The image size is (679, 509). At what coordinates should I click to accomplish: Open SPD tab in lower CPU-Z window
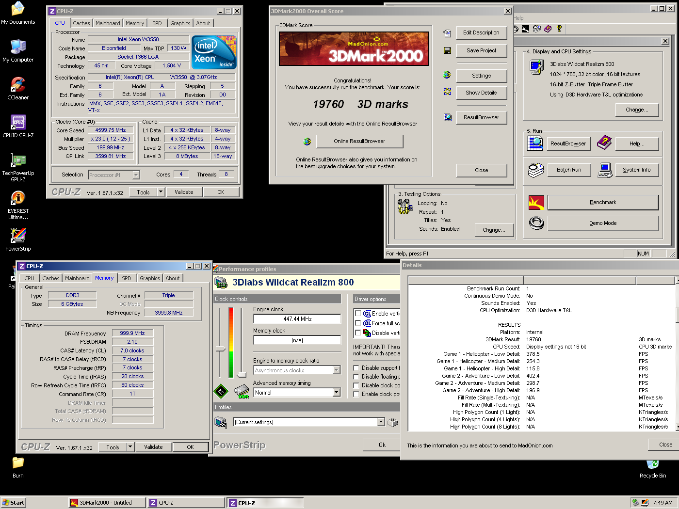pos(127,278)
